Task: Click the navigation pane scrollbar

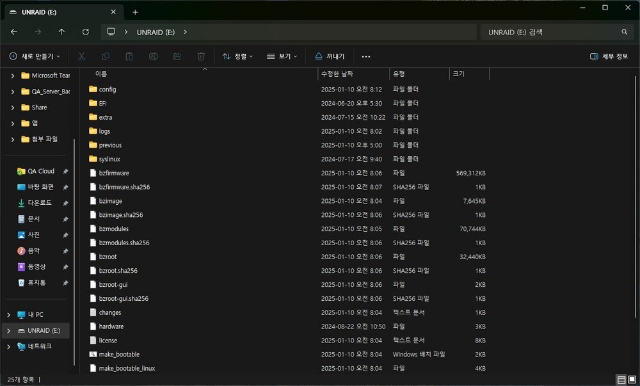Action: 74,252
